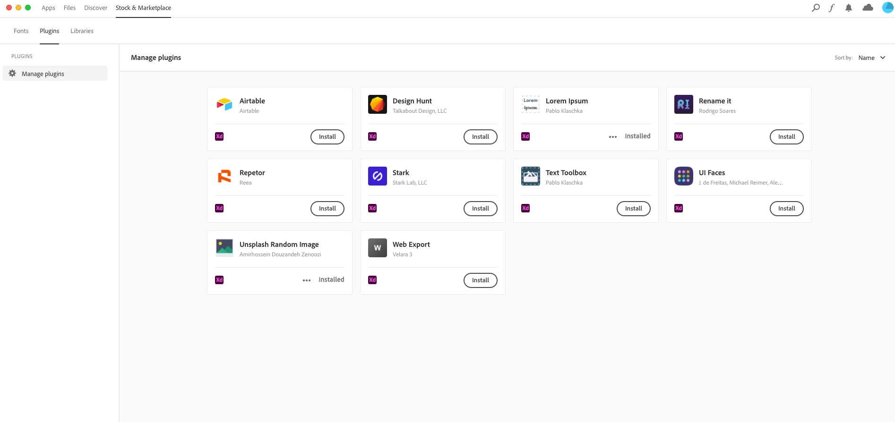Open the notifications bell
Screen dimensions: 895x422
[849, 8]
